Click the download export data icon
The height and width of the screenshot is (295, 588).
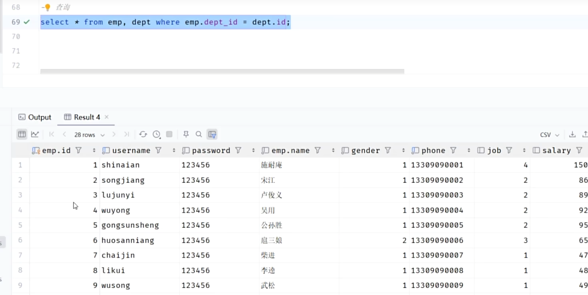(x=572, y=134)
